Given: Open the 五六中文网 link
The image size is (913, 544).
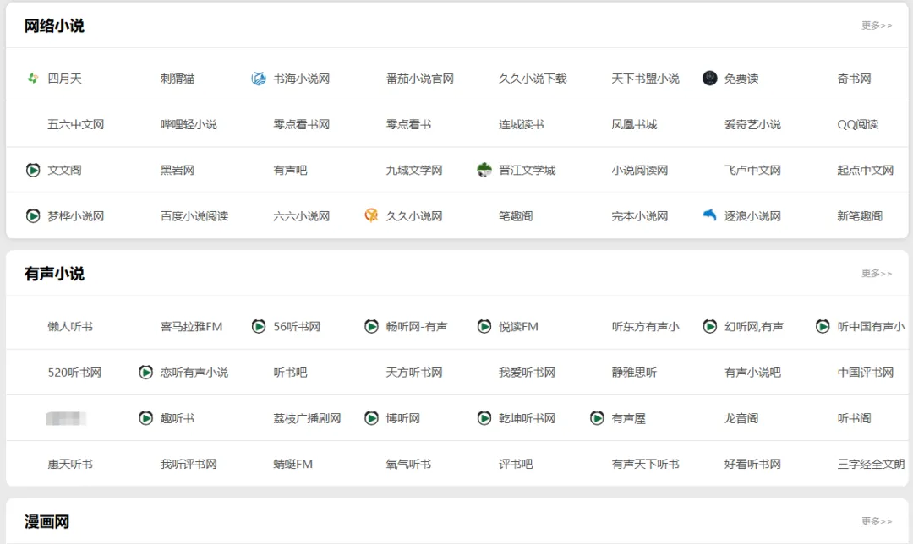Looking at the screenshot, I should click(76, 124).
